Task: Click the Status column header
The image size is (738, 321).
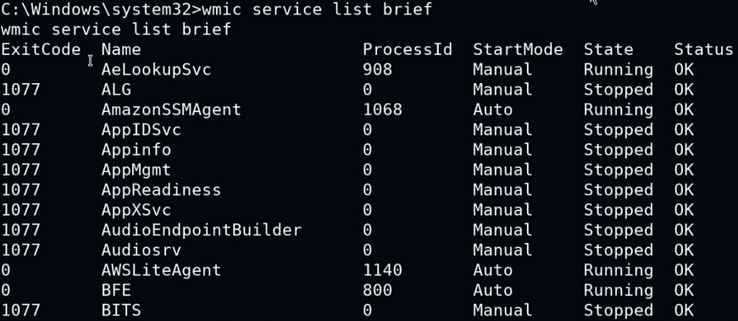Action: 703,49
